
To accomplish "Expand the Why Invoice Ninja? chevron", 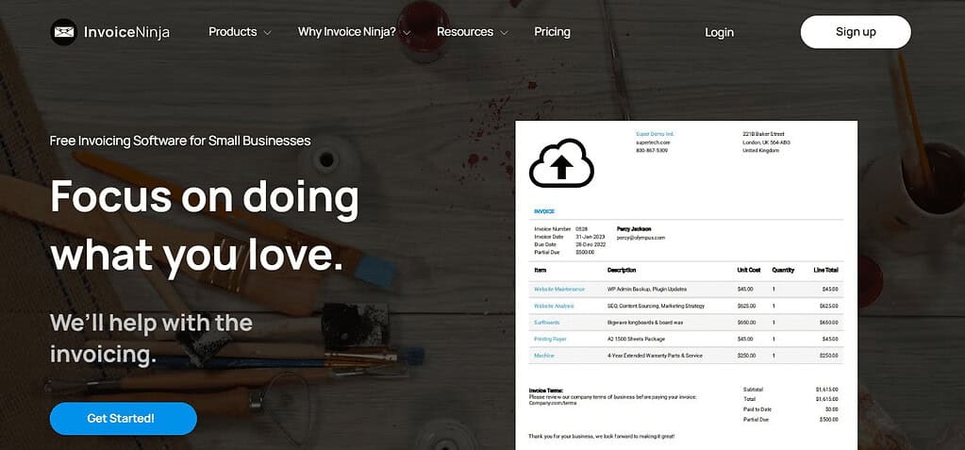I will [407, 33].
